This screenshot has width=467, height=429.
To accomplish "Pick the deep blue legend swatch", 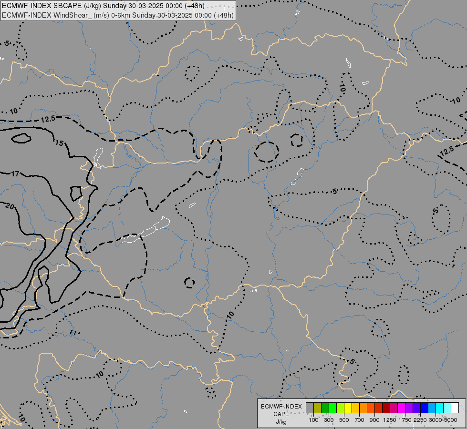I will (x=424, y=408).
